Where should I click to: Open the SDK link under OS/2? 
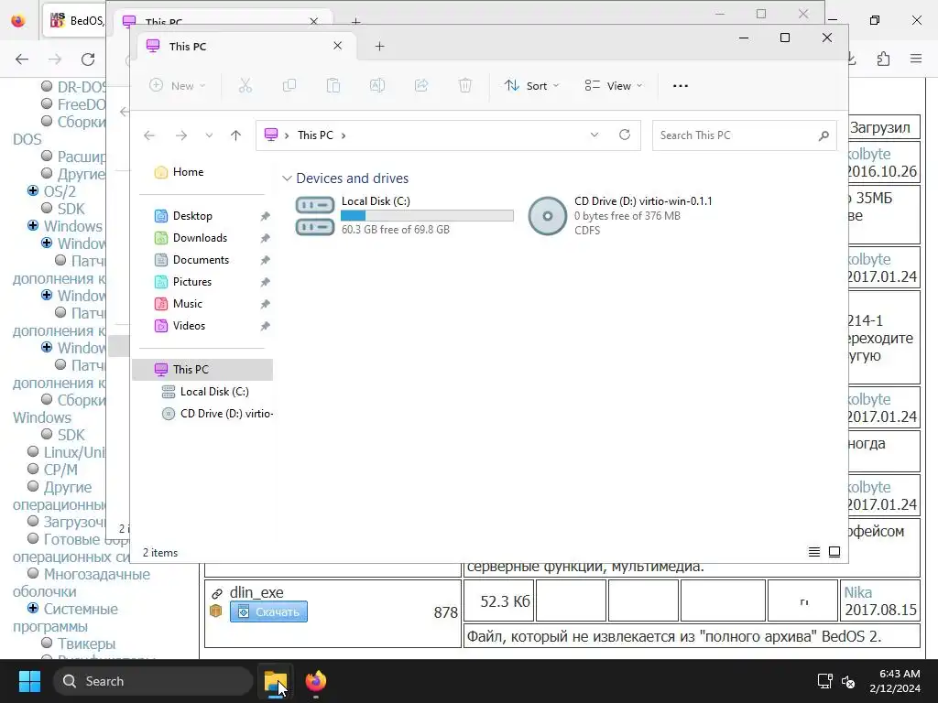click(x=71, y=209)
